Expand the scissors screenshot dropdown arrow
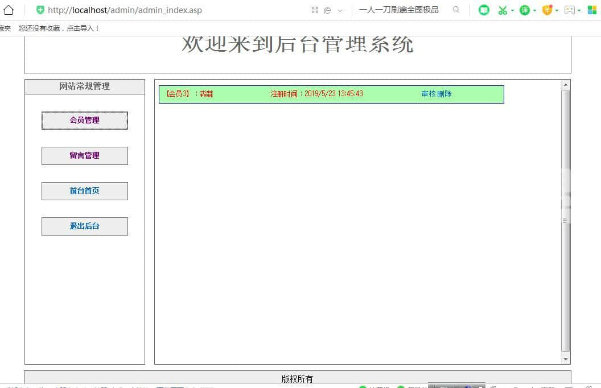 pyautogui.click(x=512, y=10)
